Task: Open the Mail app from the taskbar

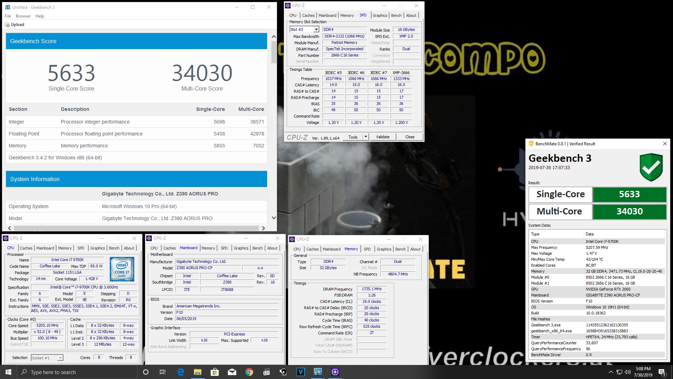Action: [x=232, y=372]
